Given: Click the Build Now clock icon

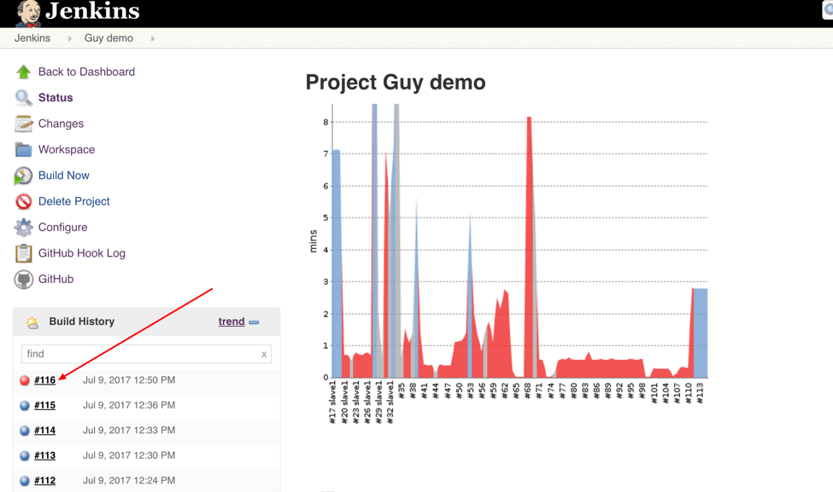Looking at the screenshot, I should coord(23,176).
